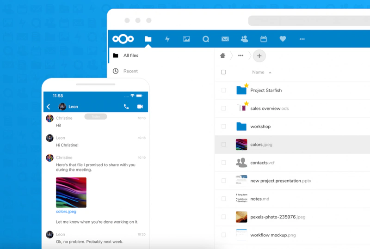Open the file name pexels-photo-235976.jpeg
This screenshot has height=249, width=370.
pos(278,217)
